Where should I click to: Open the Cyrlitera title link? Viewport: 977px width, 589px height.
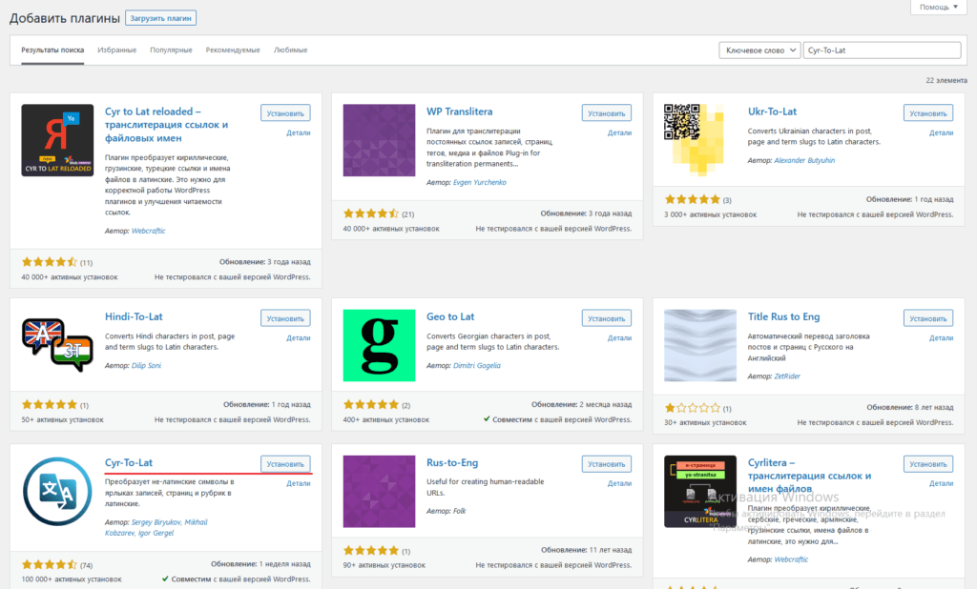809,476
